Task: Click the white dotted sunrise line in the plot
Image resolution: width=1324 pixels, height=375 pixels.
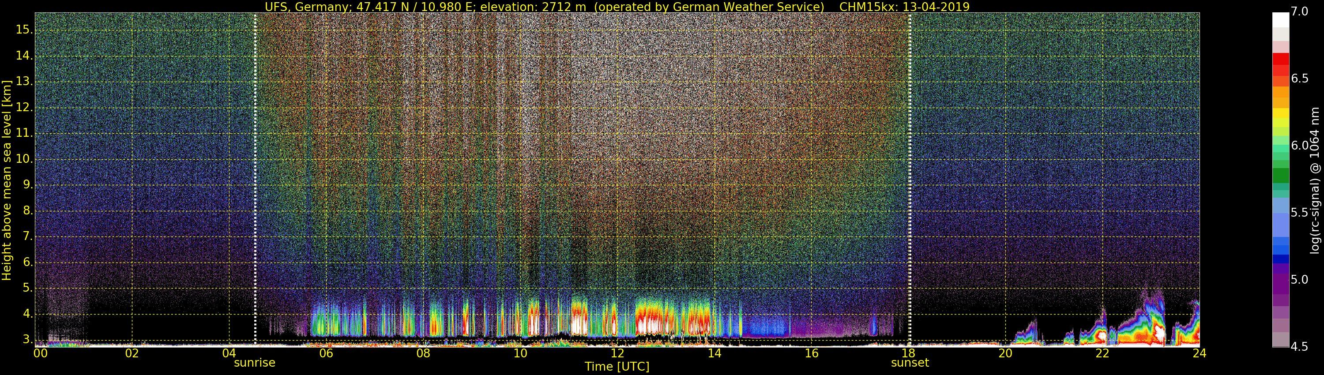Action: [255, 180]
